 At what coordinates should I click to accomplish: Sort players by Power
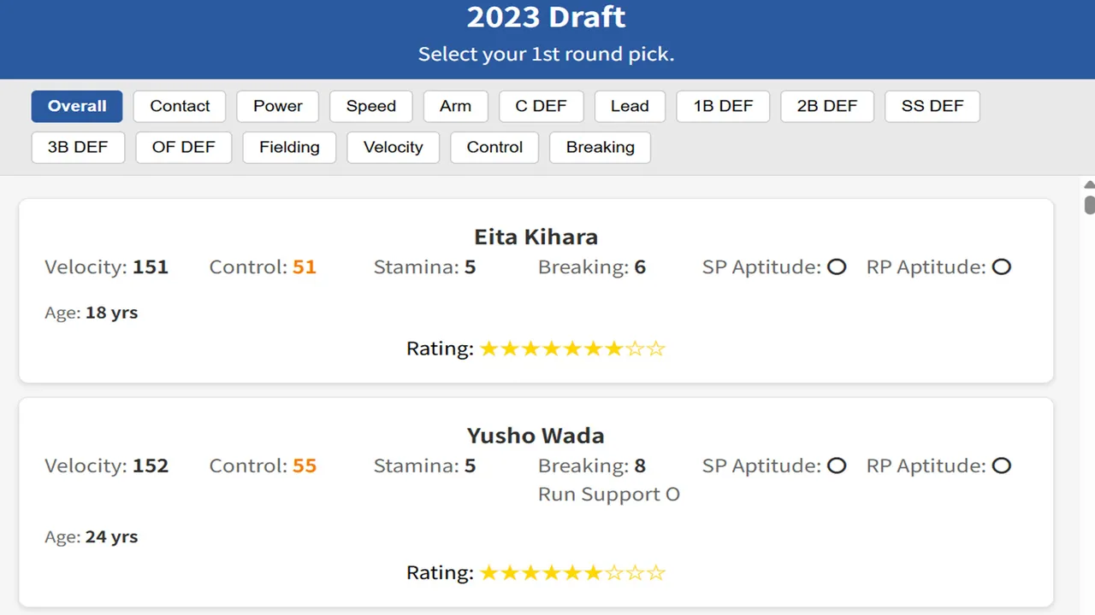click(x=278, y=106)
